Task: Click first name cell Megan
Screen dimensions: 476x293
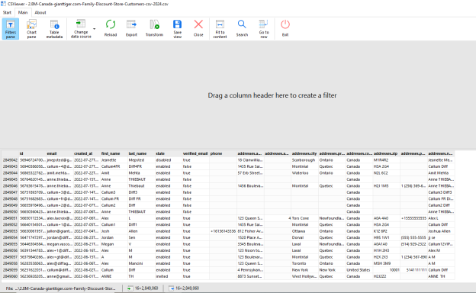Action: point(114,244)
